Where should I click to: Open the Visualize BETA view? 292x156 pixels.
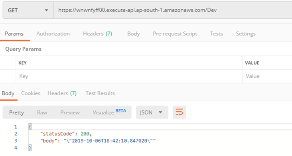point(109,112)
